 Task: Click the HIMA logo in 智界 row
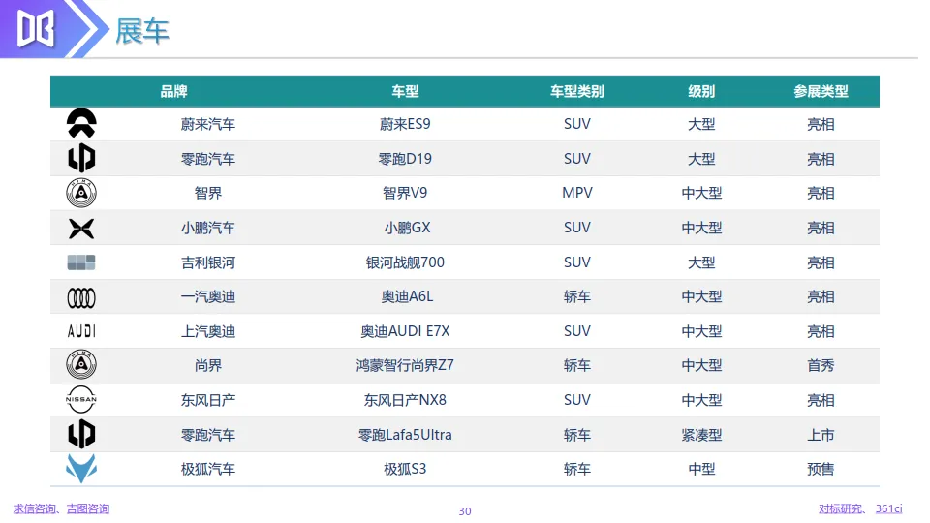pos(81,193)
